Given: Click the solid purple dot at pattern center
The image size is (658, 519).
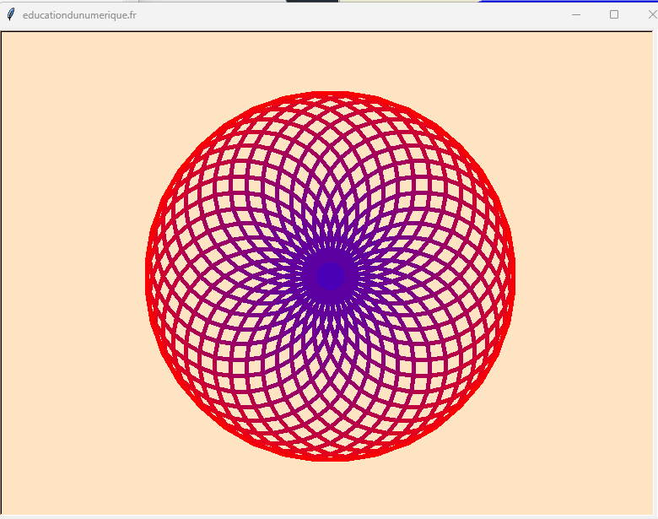Looking at the screenshot, I should 331,276.
